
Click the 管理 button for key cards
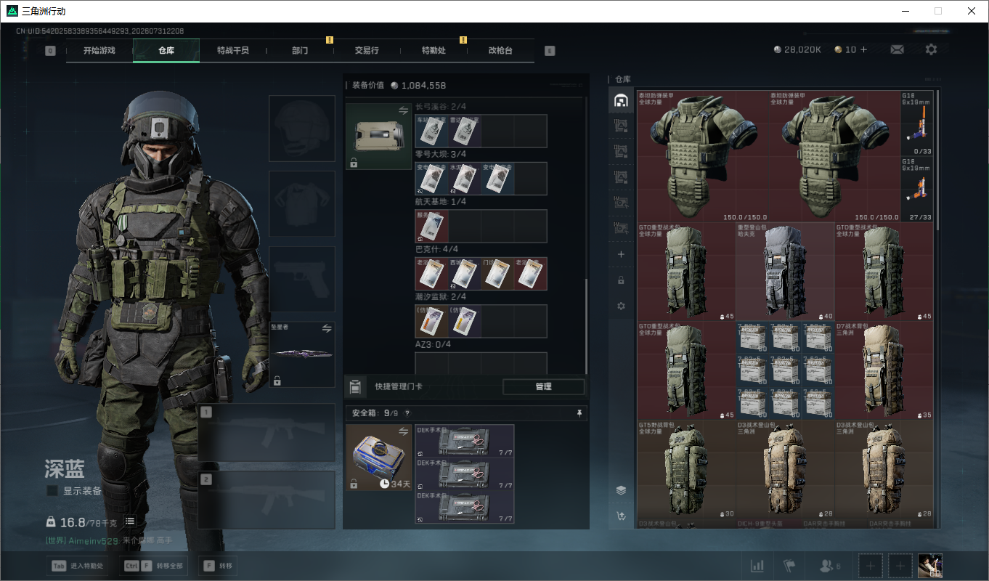[x=544, y=386]
